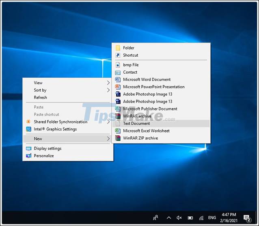
Task: Select Refresh in the context menu
Action: click(x=68, y=98)
